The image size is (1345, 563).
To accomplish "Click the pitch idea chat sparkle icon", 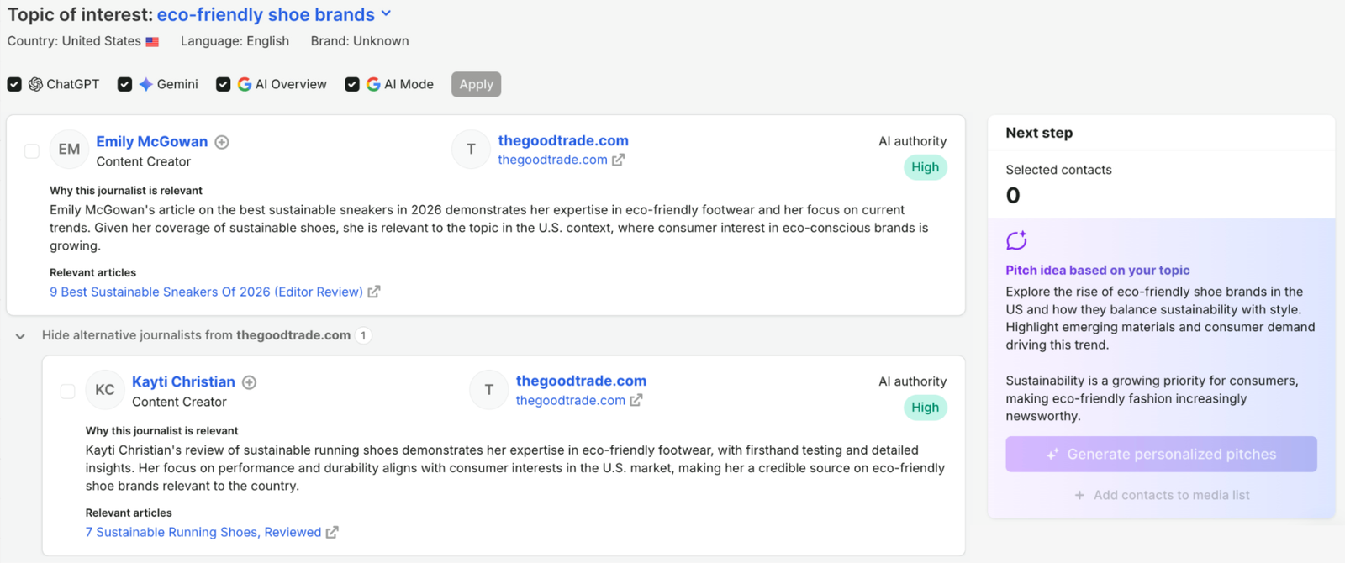I will click(x=1016, y=240).
